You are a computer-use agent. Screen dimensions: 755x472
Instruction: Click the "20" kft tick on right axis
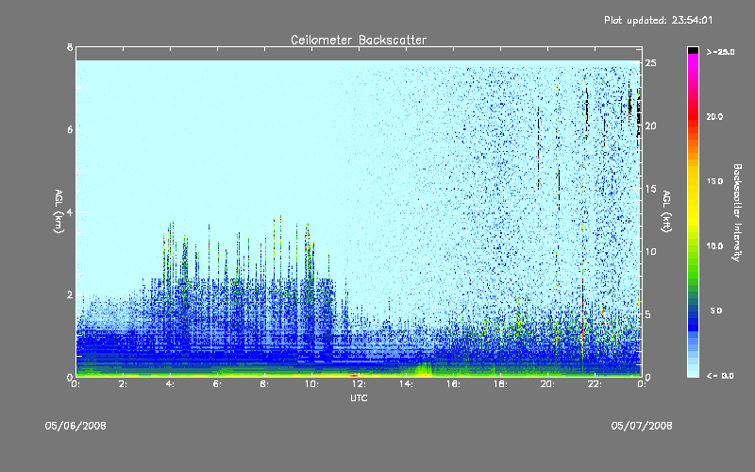pos(651,126)
